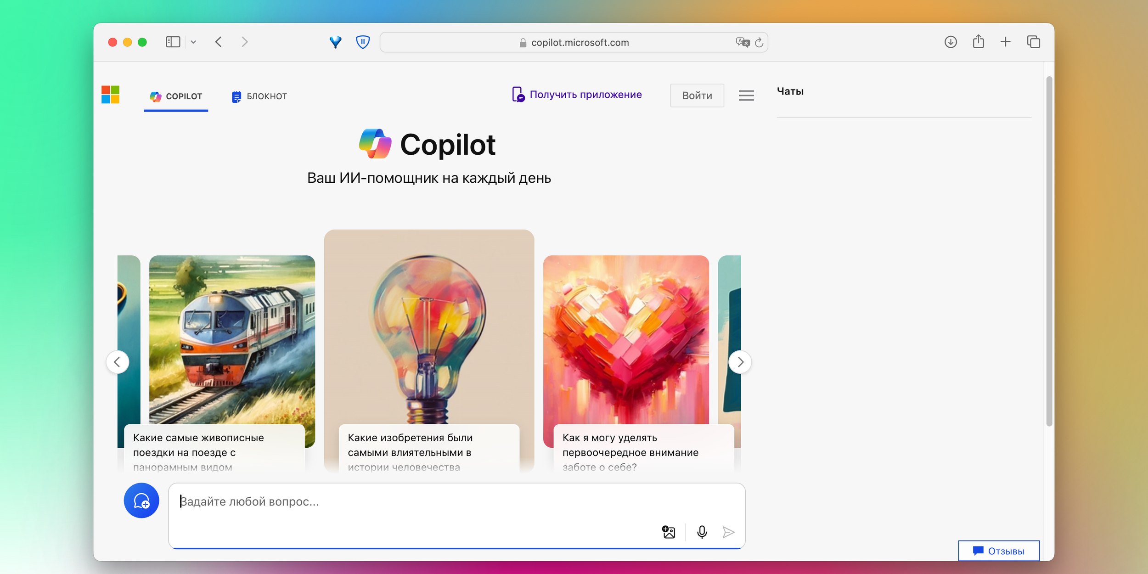Click the Safari sidebar toggle icon
Screen dimensions: 1148x574
(173, 42)
